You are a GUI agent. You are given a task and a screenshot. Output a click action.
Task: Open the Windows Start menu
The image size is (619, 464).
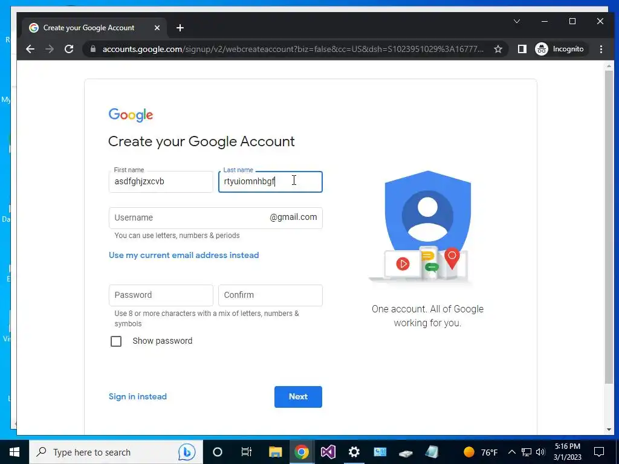pyautogui.click(x=15, y=452)
